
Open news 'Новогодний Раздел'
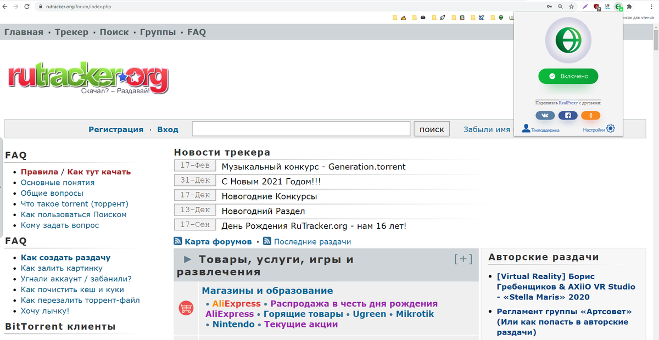[x=263, y=211]
